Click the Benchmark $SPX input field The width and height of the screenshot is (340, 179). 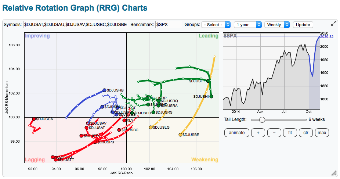point(169,25)
